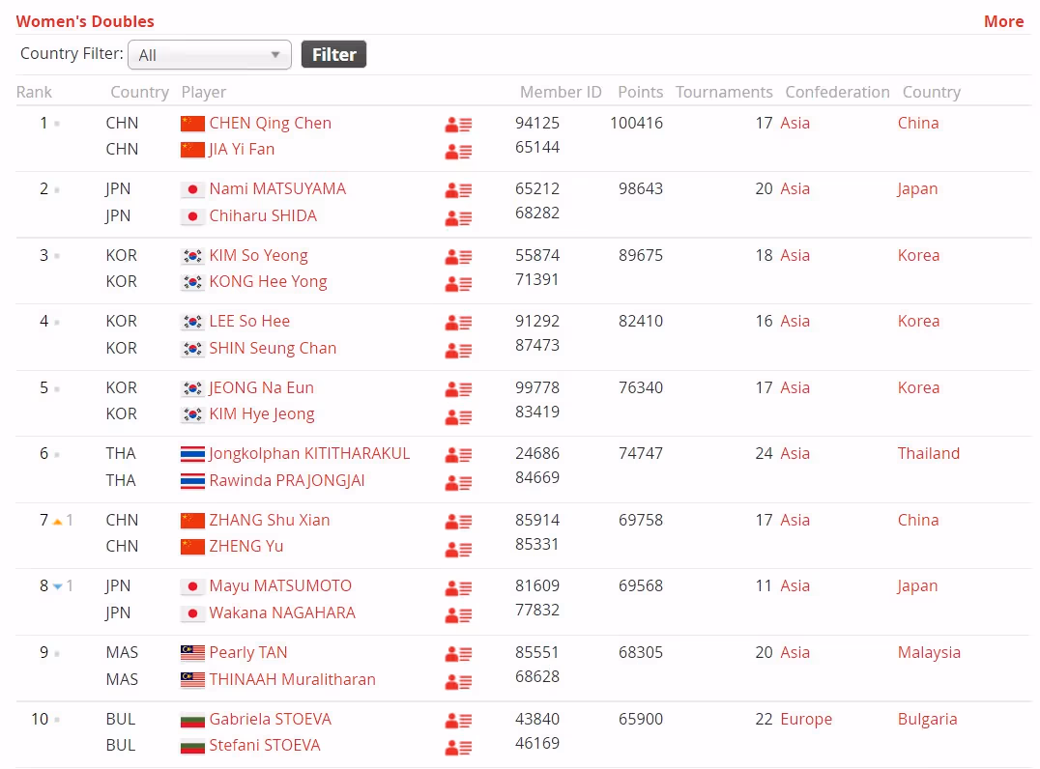Click profile icon beside SHIN Seung Chan
The height and width of the screenshot is (769, 1040).
pyautogui.click(x=458, y=350)
